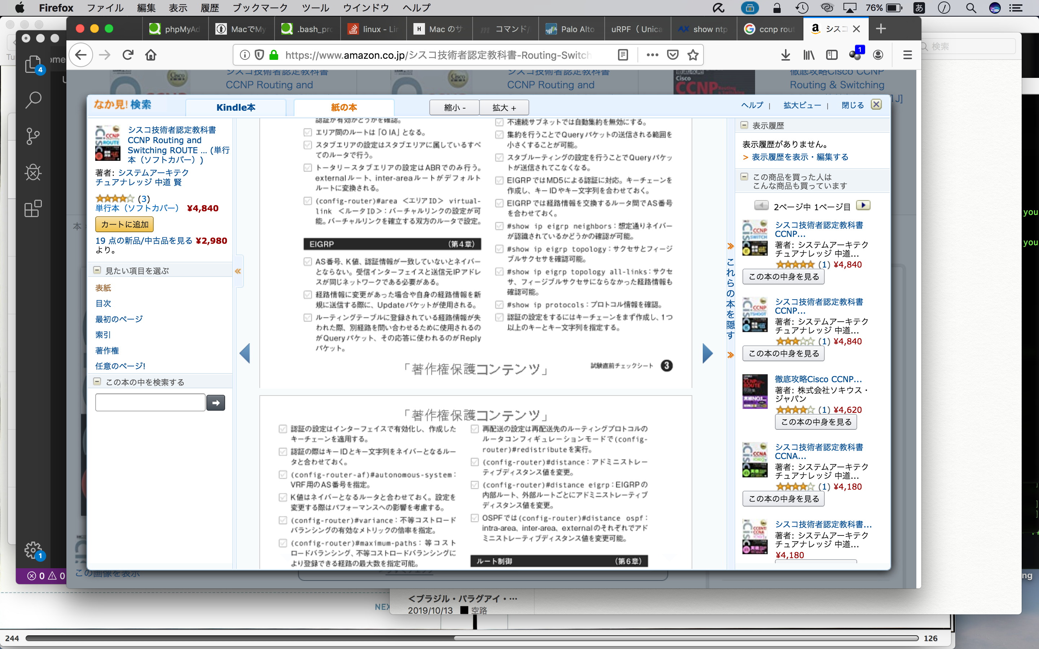Click カートに追加 button
1039x649 pixels.
click(124, 224)
